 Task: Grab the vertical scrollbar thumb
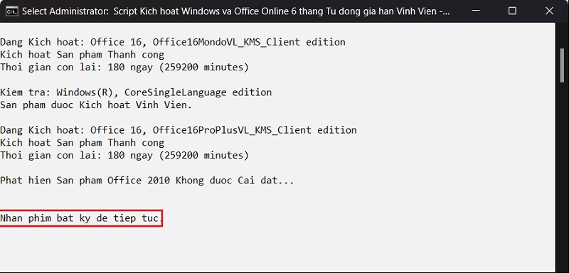pyautogui.click(x=562, y=65)
